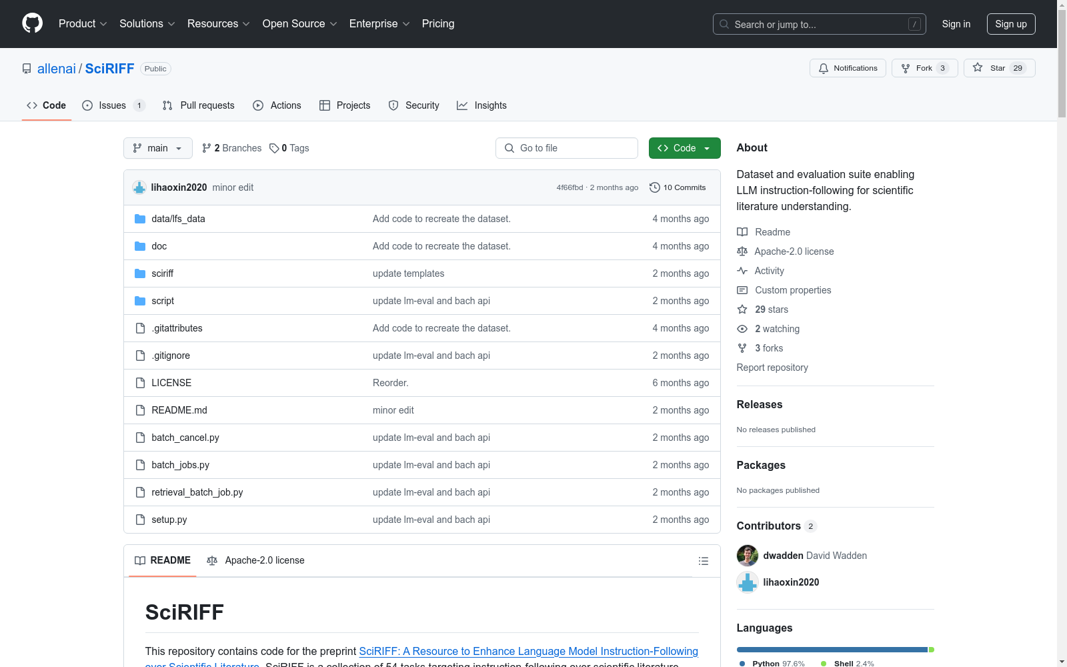Open the Pricing page link
The width and height of the screenshot is (1067, 667).
click(x=438, y=24)
